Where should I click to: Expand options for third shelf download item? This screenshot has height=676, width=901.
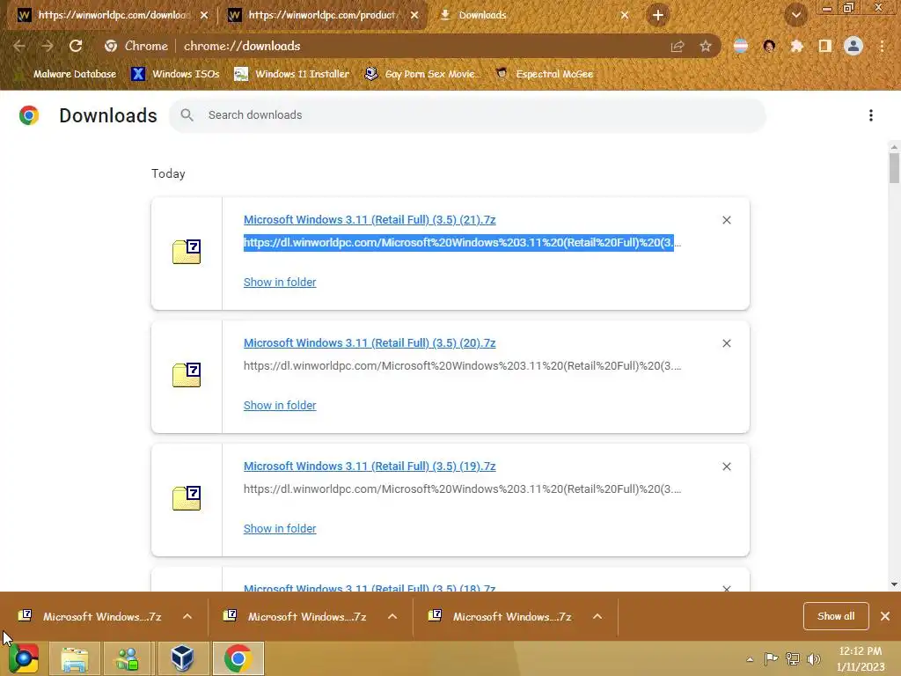pos(597,616)
